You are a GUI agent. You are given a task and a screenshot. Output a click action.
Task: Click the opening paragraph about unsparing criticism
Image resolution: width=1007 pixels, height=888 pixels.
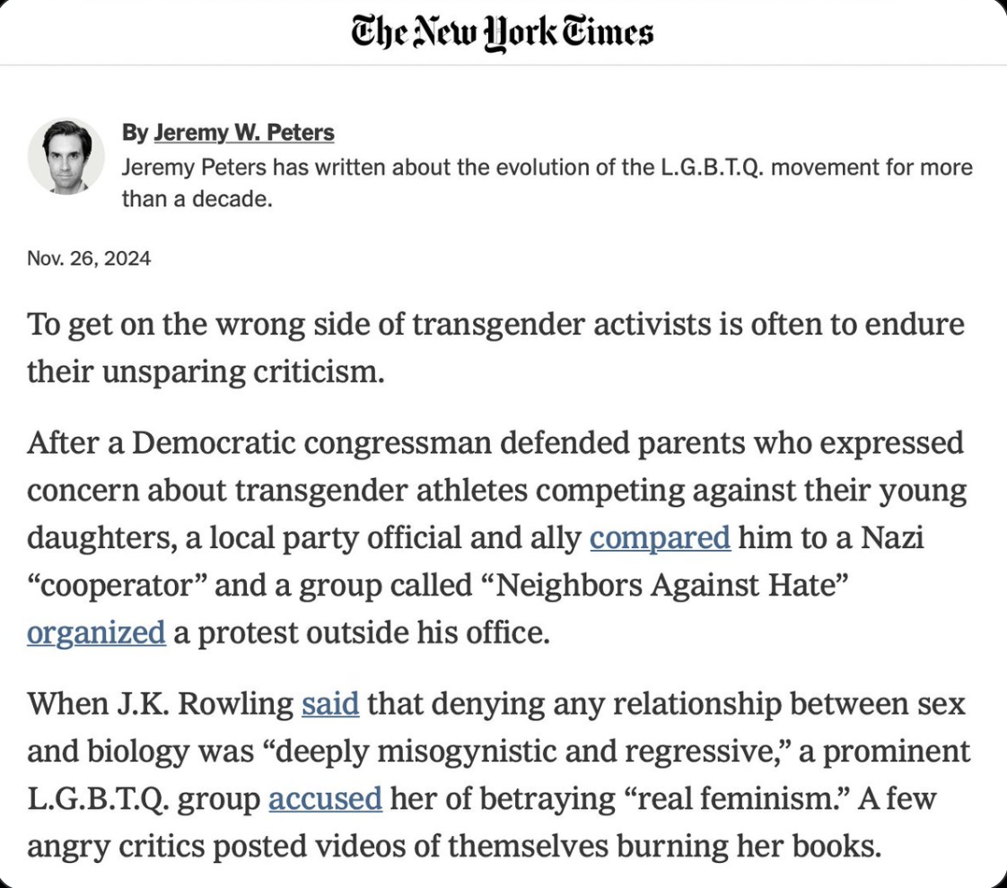click(x=495, y=347)
